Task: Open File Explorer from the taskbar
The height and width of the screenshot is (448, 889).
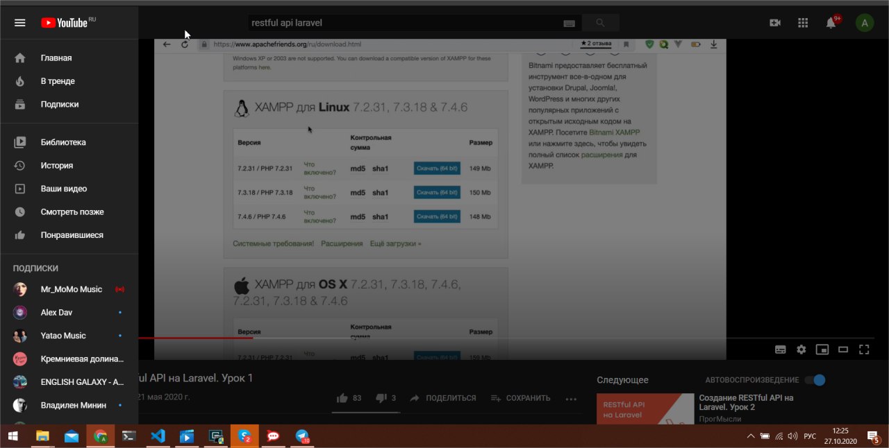Action: (43, 436)
